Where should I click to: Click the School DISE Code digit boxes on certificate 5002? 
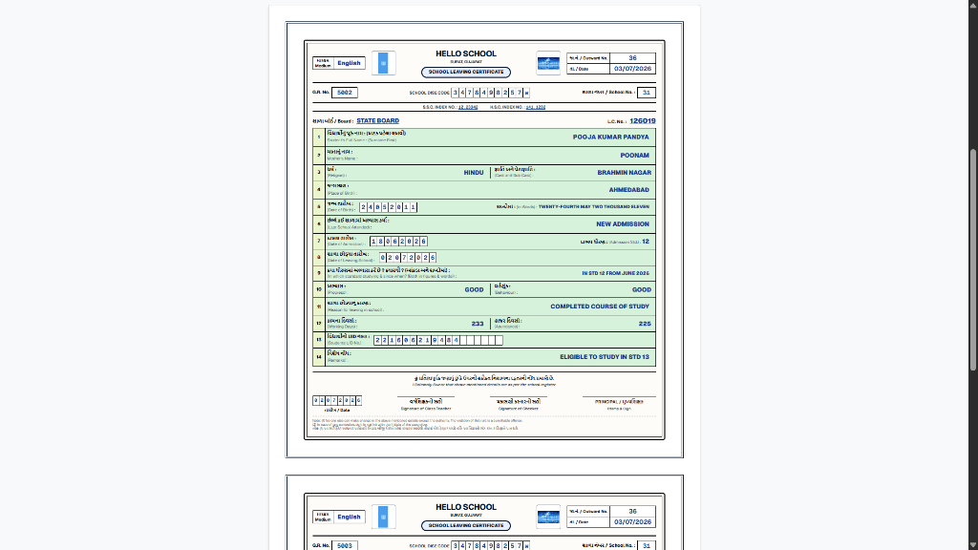(490, 93)
